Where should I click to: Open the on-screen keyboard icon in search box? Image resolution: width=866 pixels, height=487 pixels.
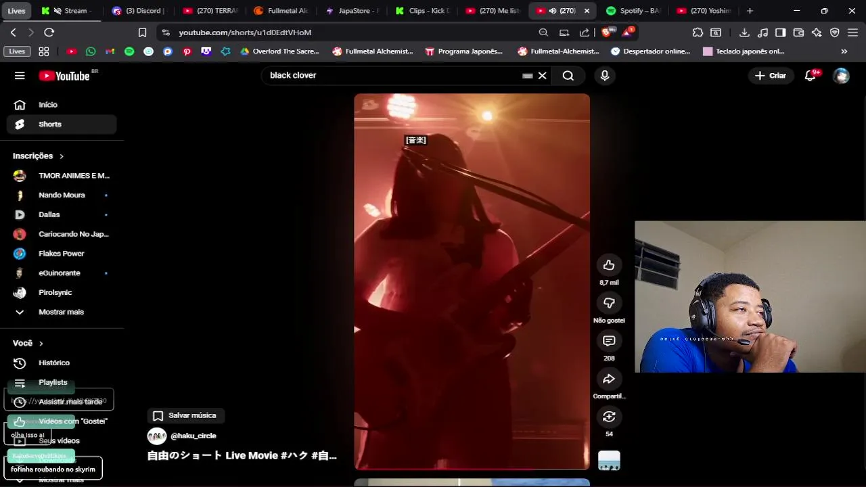528,76
